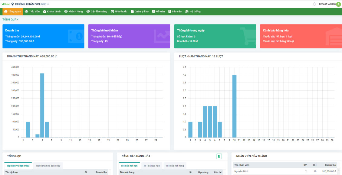Open the Báo cáo menu
Image resolution: width=342 pixels, height=175 pixels.
[x=175, y=11]
